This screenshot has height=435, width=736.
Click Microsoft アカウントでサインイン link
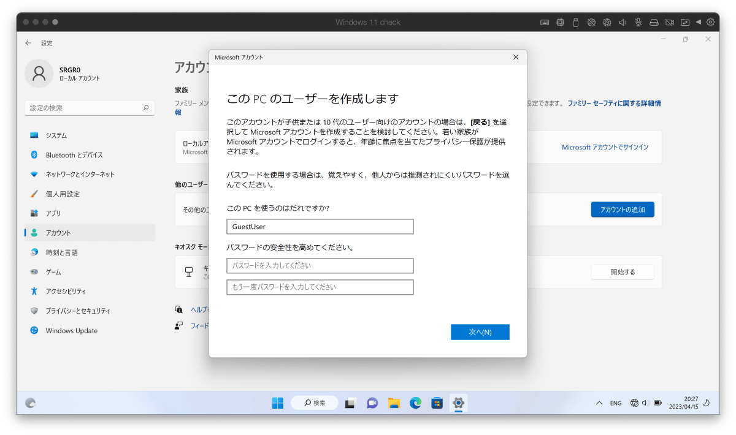(605, 148)
